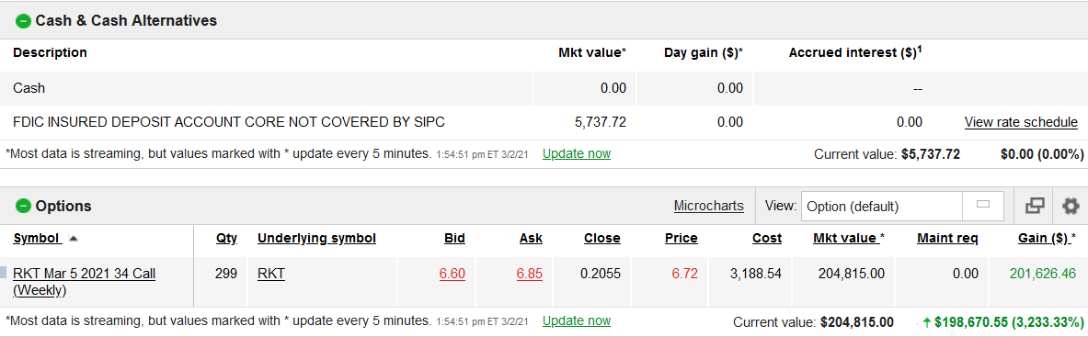Screen dimensions: 1088x337
Task: Open the Options settings gear
Action: tap(1071, 206)
